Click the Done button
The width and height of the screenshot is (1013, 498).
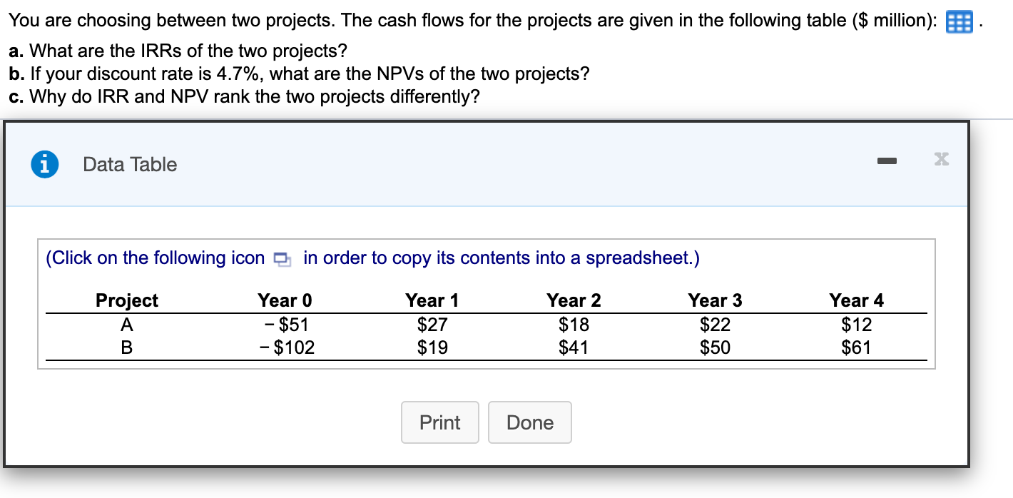[529, 422]
